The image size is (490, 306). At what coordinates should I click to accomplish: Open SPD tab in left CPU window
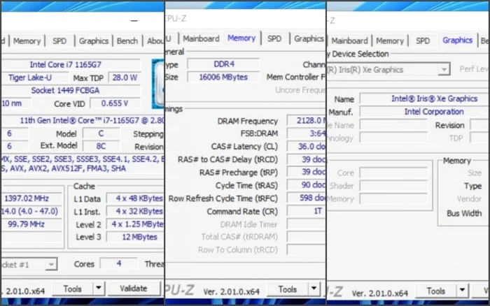(59, 41)
